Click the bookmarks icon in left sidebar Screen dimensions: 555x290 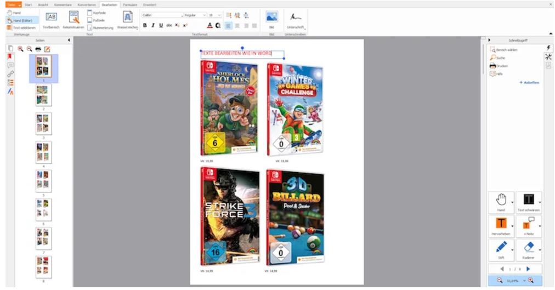(x=10, y=56)
